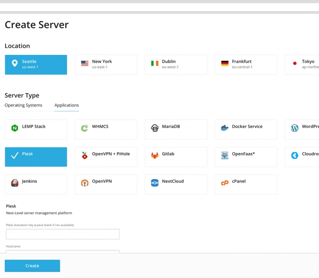The image size is (319, 278).
Task: Select the Seattle location pin icon
Action: tap(14, 63)
